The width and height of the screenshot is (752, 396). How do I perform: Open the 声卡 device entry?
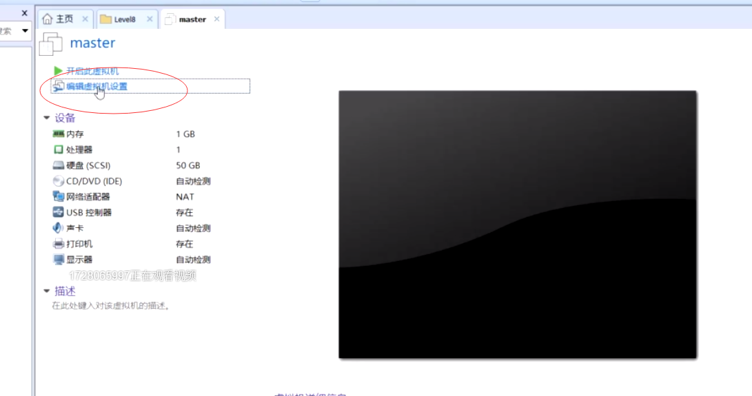(75, 228)
